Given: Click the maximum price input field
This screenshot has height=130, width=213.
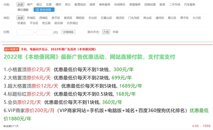Looking at the screenshot, I should [44, 32].
